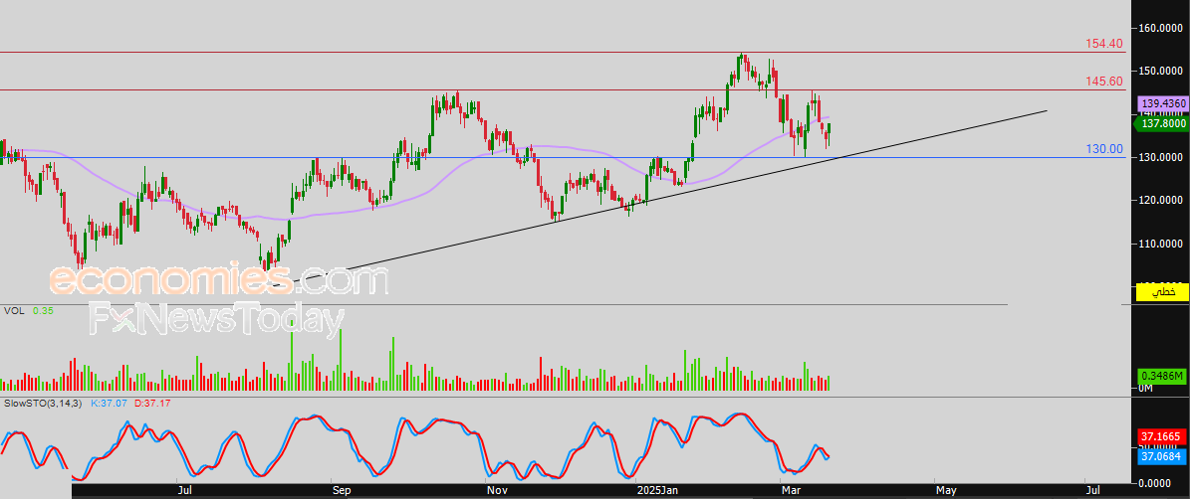Screen dimensions: 1190x499
Task: Click the Nov date axis label
Action: click(x=496, y=491)
